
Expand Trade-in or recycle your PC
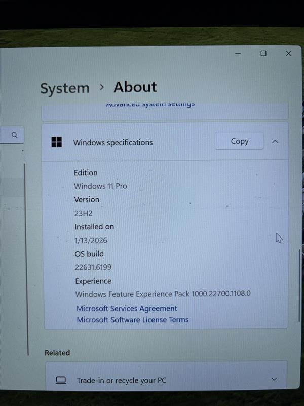coord(274,379)
